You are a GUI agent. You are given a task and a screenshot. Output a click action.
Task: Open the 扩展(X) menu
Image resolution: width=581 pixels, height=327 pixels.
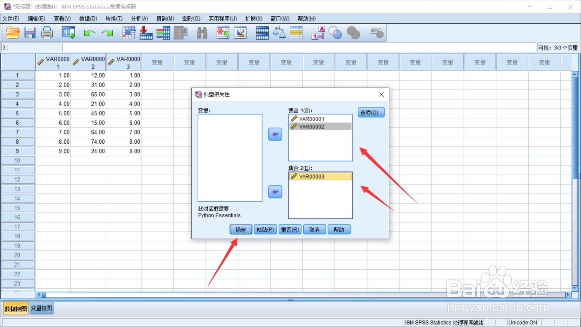click(254, 19)
